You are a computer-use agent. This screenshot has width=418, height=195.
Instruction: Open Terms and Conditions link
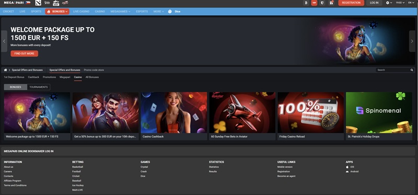click(x=15, y=185)
